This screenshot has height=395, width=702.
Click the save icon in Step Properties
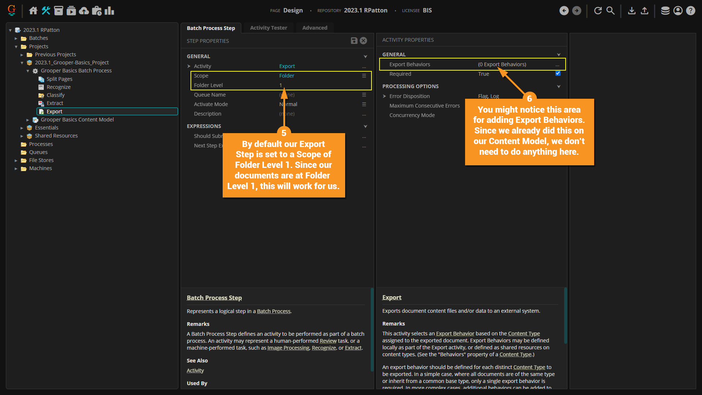coord(354,41)
